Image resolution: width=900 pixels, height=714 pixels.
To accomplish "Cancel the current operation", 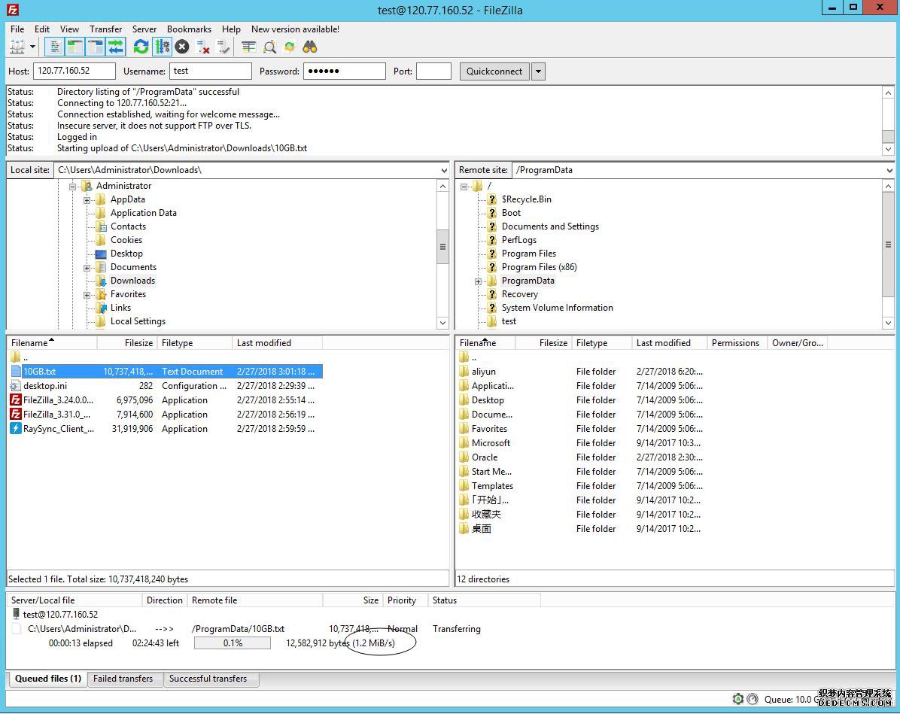I will point(183,47).
